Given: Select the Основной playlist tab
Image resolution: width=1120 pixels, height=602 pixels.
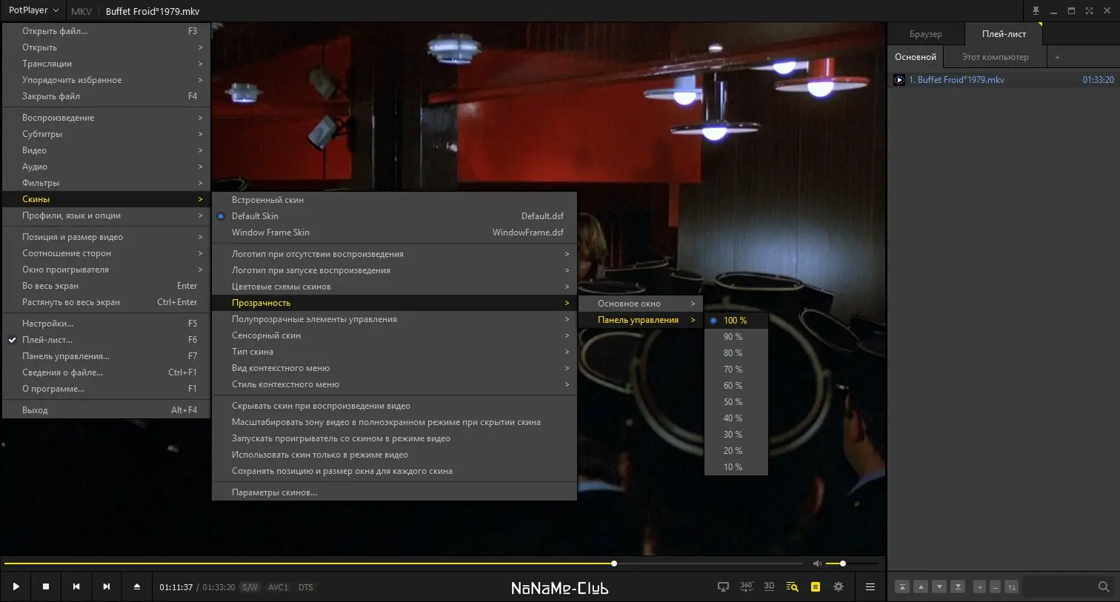Looking at the screenshot, I should [x=916, y=57].
